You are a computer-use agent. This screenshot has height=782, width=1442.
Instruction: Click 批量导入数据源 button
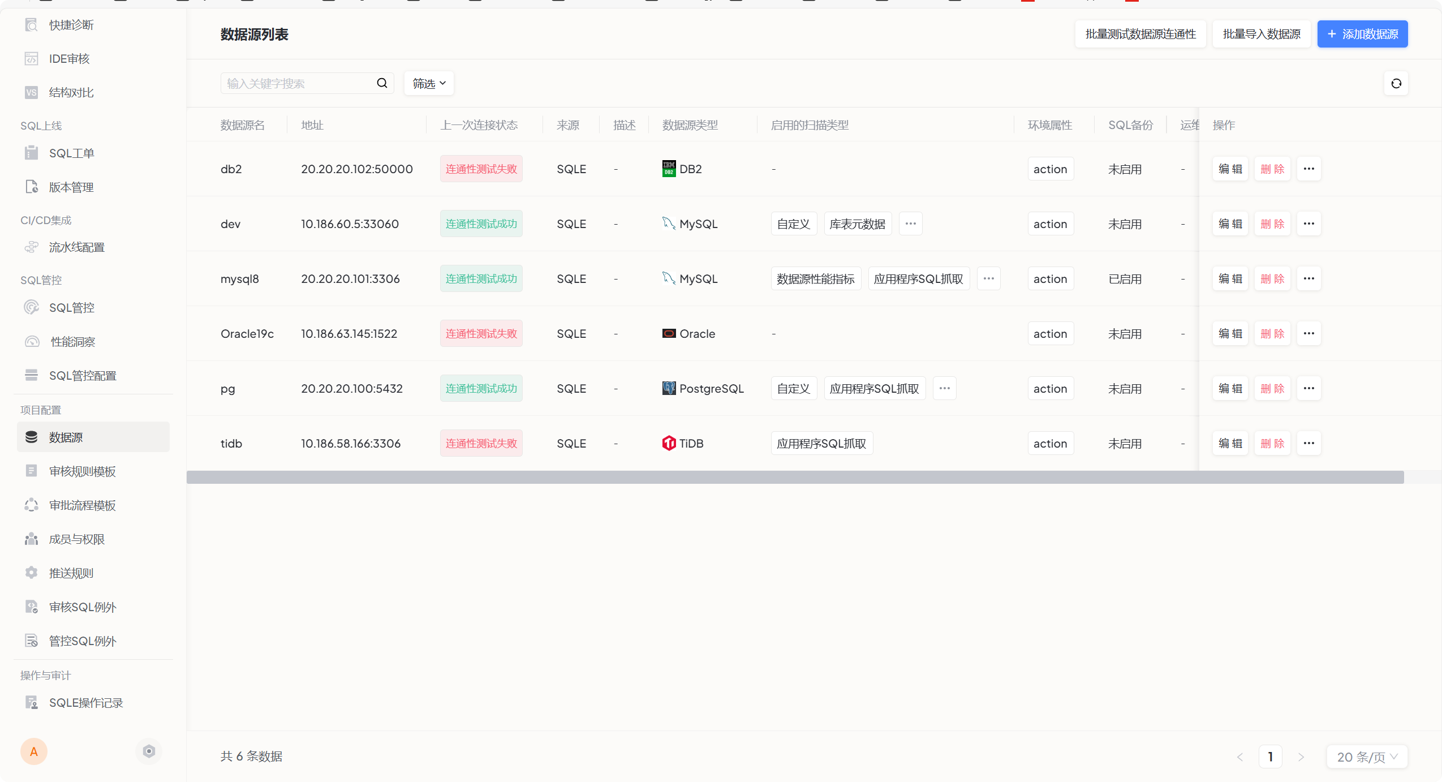point(1262,34)
